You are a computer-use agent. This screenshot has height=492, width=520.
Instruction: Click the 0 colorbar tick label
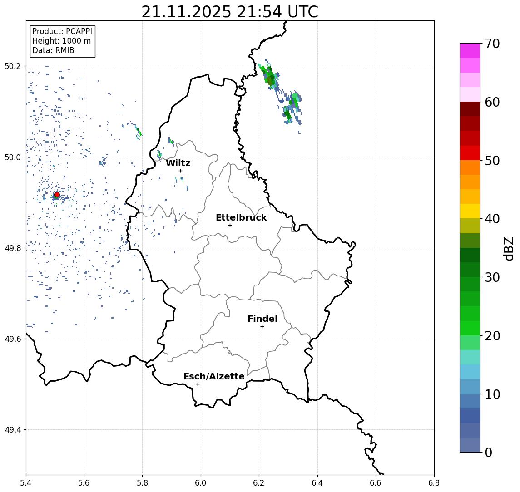489,452
